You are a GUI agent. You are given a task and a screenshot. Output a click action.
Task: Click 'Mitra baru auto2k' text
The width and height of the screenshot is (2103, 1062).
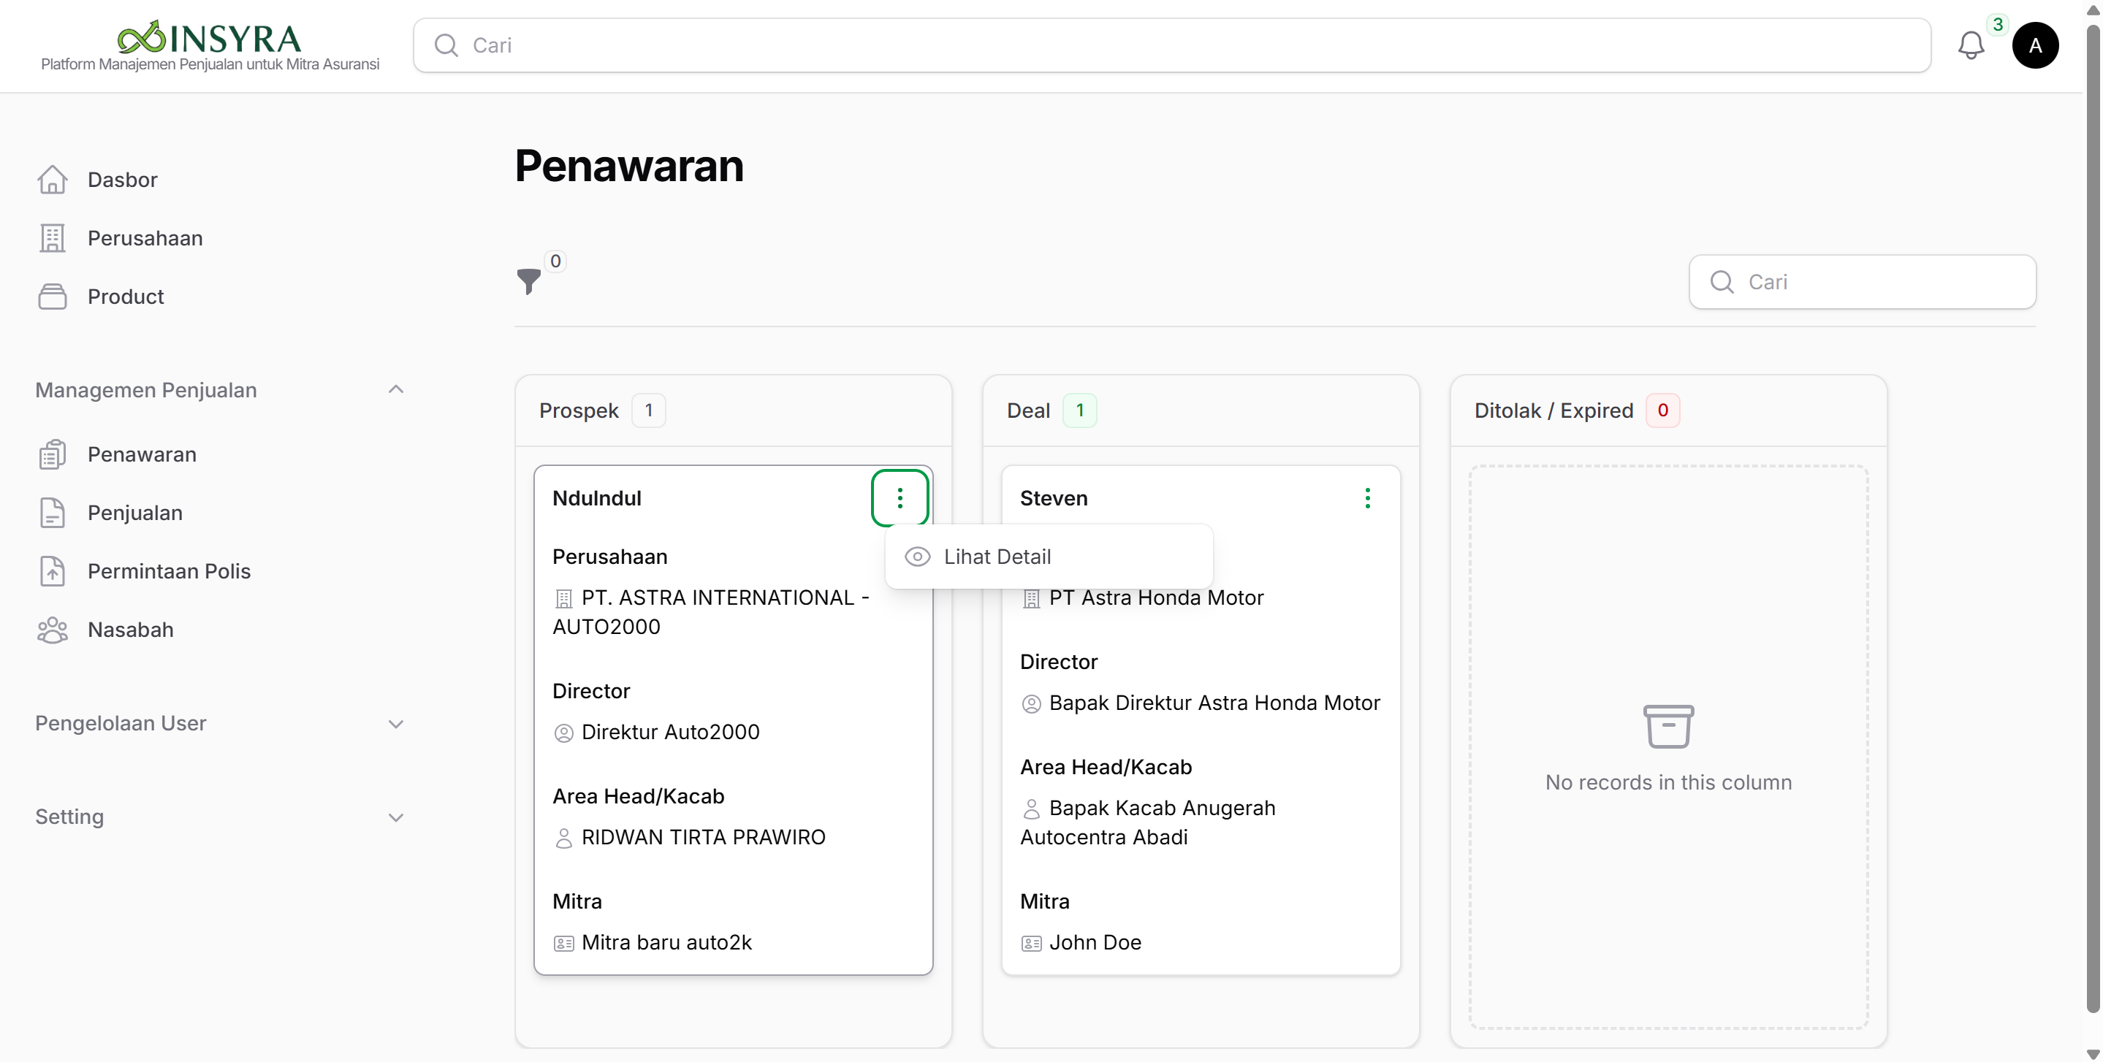click(666, 943)
